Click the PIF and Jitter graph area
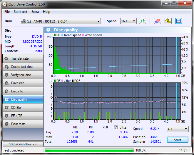The width and height of the screenshot is (194, 155). click(117, 101)
